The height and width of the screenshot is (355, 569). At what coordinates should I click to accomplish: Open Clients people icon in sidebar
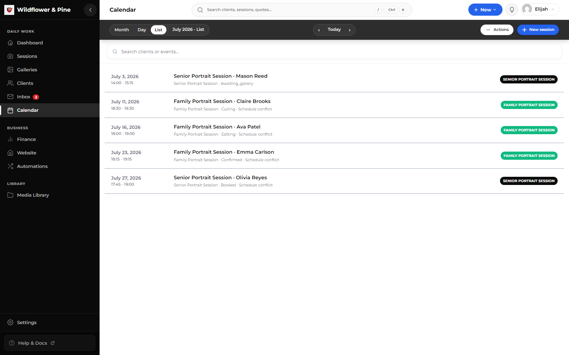[10, 83]
